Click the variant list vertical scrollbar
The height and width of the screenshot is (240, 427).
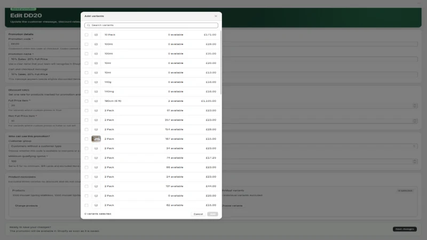(x=220, y=62)
